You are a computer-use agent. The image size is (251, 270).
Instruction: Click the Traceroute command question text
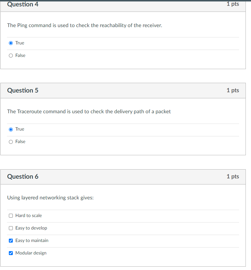tap(89, 111)
